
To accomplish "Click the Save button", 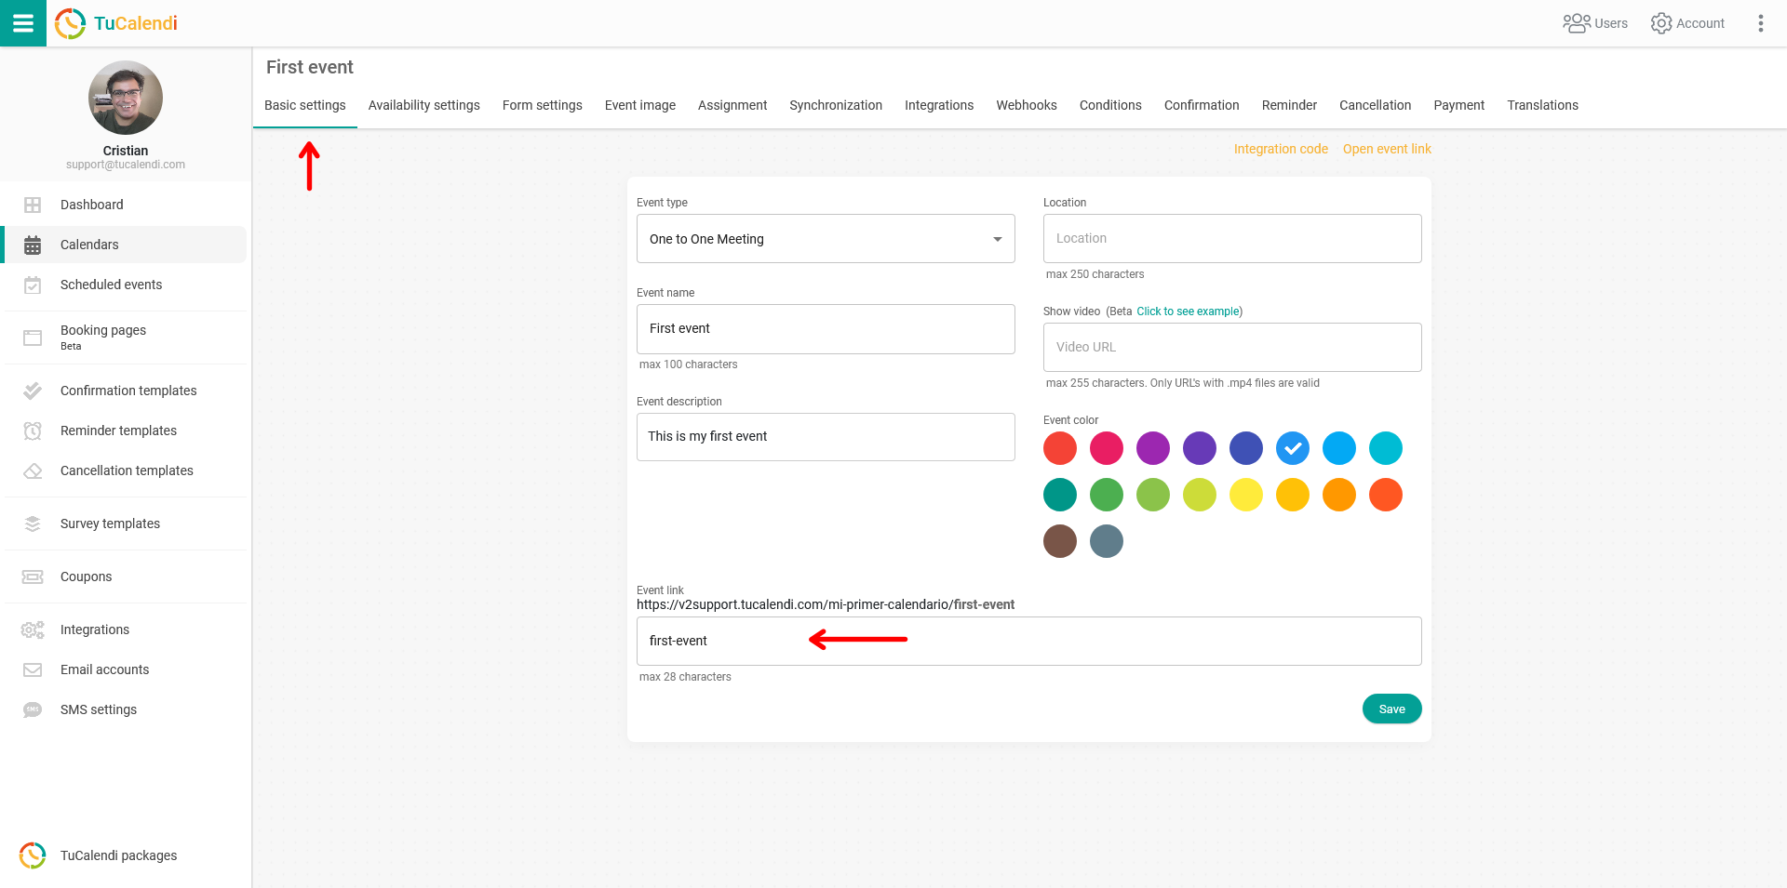I will [x=1391, y=708].
